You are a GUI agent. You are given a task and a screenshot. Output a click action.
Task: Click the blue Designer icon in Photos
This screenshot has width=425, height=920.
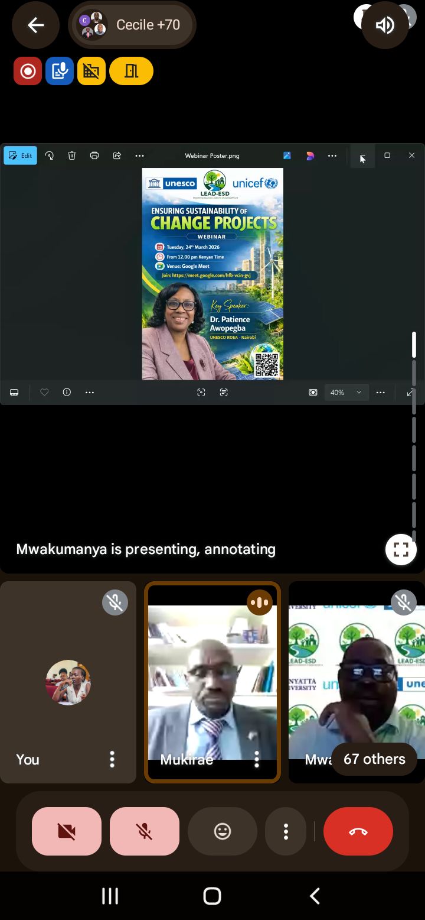click(x=287, y=156)
